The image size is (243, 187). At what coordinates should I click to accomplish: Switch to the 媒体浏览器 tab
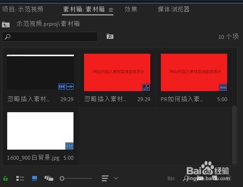[173, 9]
